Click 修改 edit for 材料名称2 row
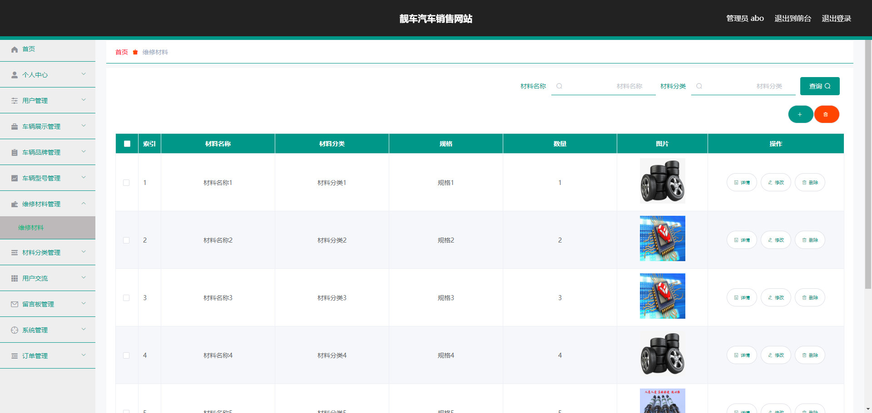The width and height of the screenshot is (872, 413). (x=776, y=240)
